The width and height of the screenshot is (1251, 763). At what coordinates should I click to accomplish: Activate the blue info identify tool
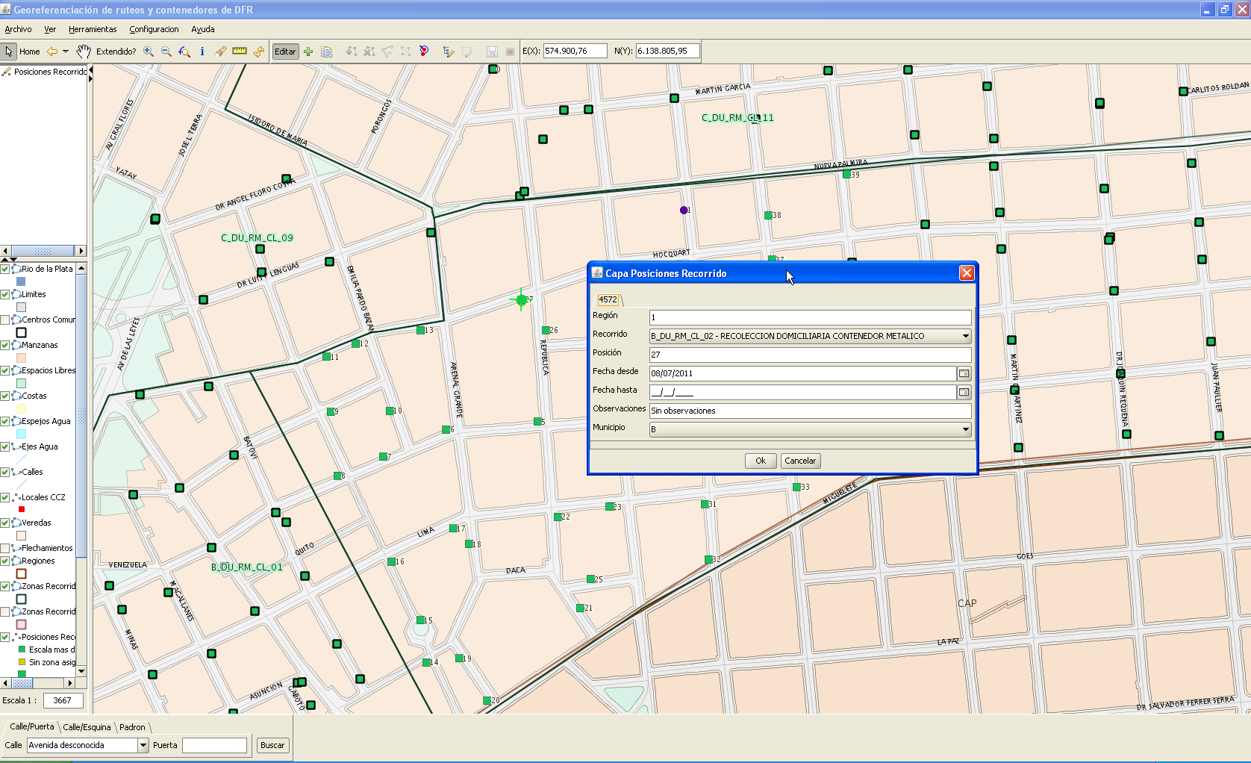[x=202, y=52]
